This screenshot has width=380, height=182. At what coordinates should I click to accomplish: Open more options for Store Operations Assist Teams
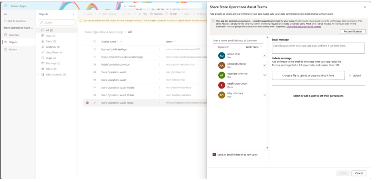[160, 103]
